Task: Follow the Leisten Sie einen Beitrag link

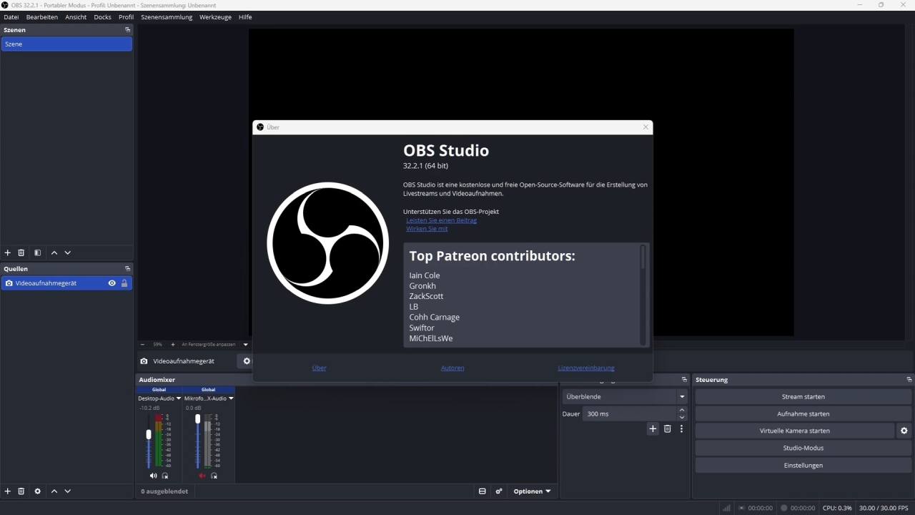Action: coord(441,220)
